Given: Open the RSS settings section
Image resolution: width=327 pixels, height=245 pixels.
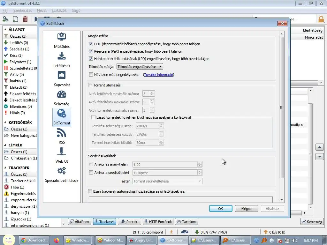Looking at the screenshot, I should (x=62, y=136).
